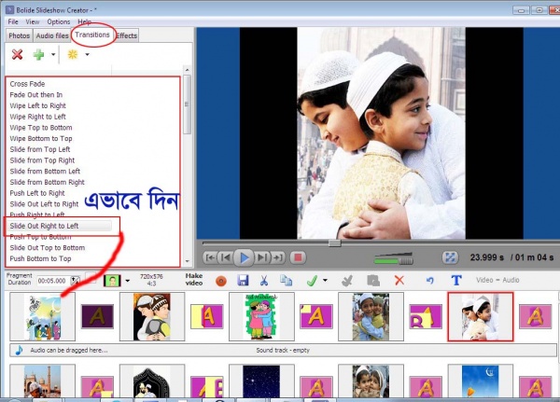Viewport: 560px width, 402px height.
Task: Select Eid Mubarak cartoon hugging slide thumbnail
Action: point(261,317)
